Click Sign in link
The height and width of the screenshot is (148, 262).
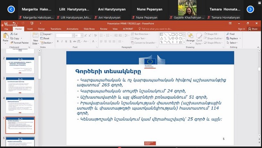(x=242, y=29)
